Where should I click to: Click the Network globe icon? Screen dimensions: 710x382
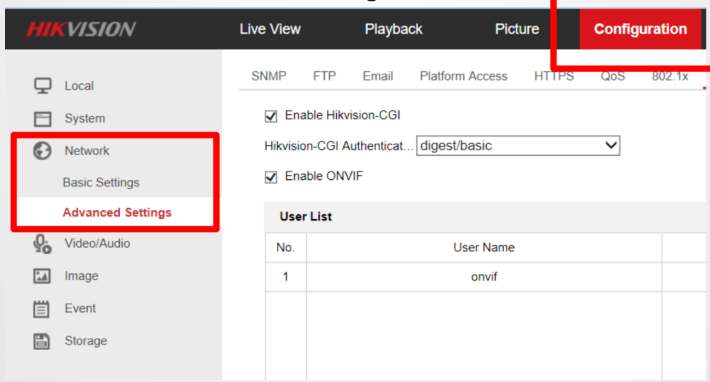pos(43,151)
